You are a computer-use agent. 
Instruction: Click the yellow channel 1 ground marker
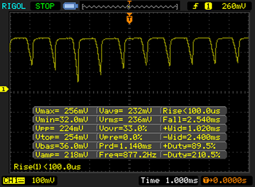(x=4, y=89)
